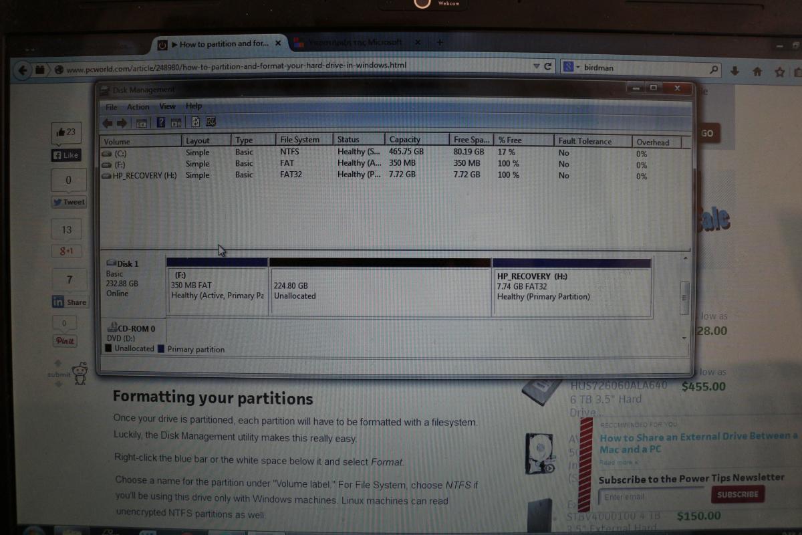This screenshot has height=535, width=802.
Task: Select the (F:) 350 MB FAT partition block
Action: pyautogui.click(x=217, y=286)
